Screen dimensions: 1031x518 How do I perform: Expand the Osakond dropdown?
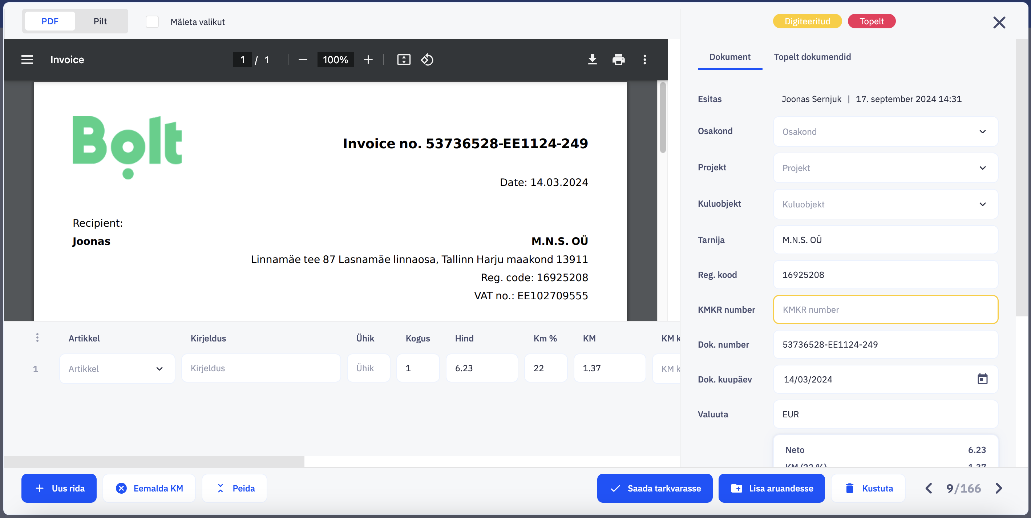[x=885, y=131]
